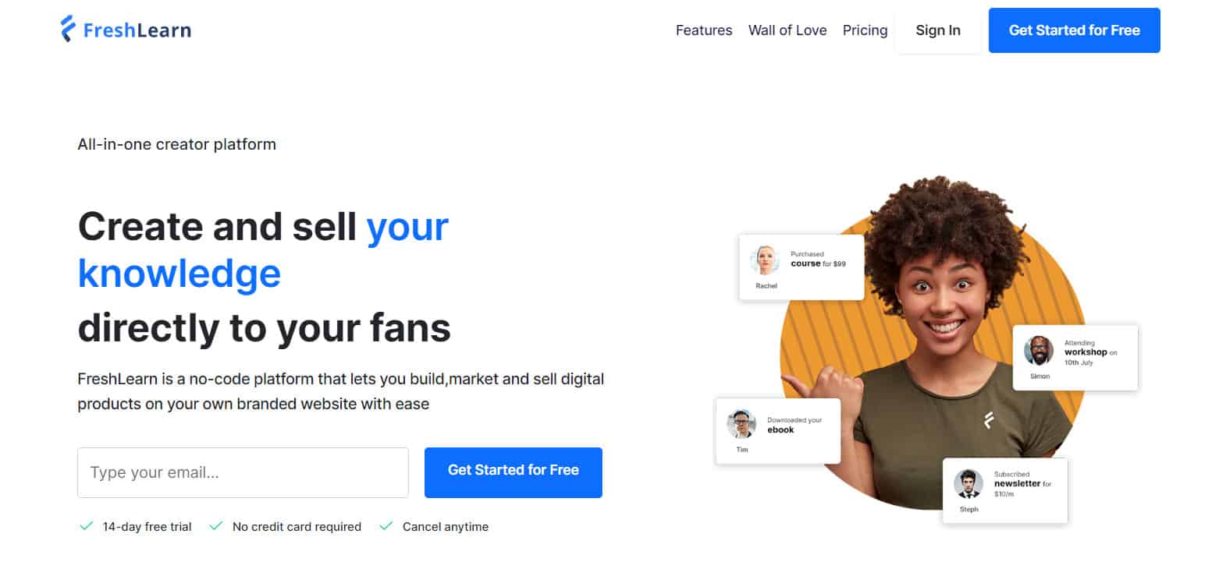The image size is (1219, 562).
Task: Select the Purchased course for $99 card
Action: (801, 267)
